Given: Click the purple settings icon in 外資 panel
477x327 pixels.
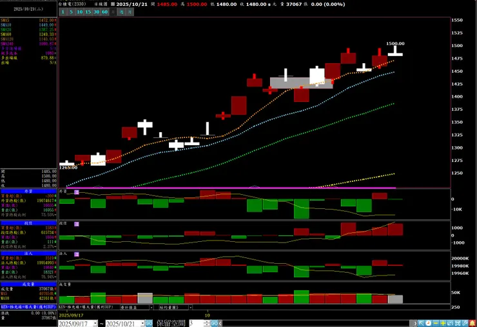Looking at the screenshot, I should 77,192.
